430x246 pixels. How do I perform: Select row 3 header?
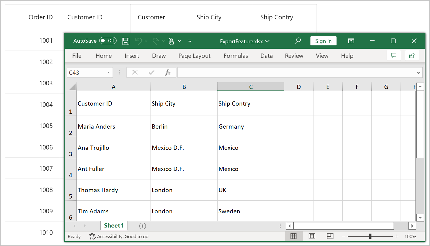click(x=71, y=148)
